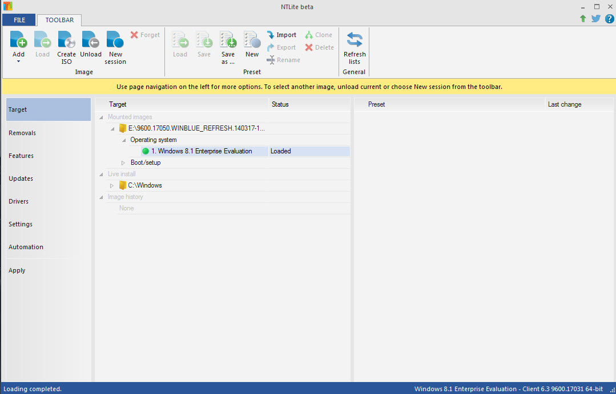The image size is (616, 394).
Task: Select the C:\Windows live install
Action: [x=145, y=185]
